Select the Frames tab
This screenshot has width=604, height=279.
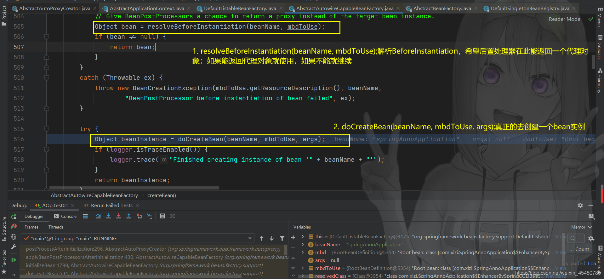click(x=31, y=227)
